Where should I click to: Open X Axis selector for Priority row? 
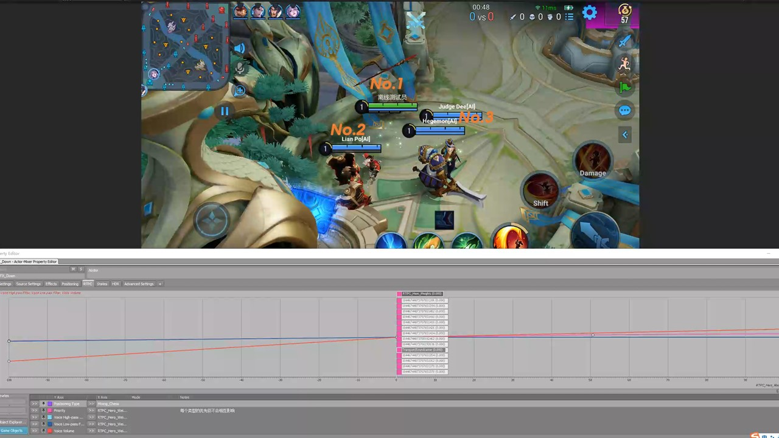(91, 411)
